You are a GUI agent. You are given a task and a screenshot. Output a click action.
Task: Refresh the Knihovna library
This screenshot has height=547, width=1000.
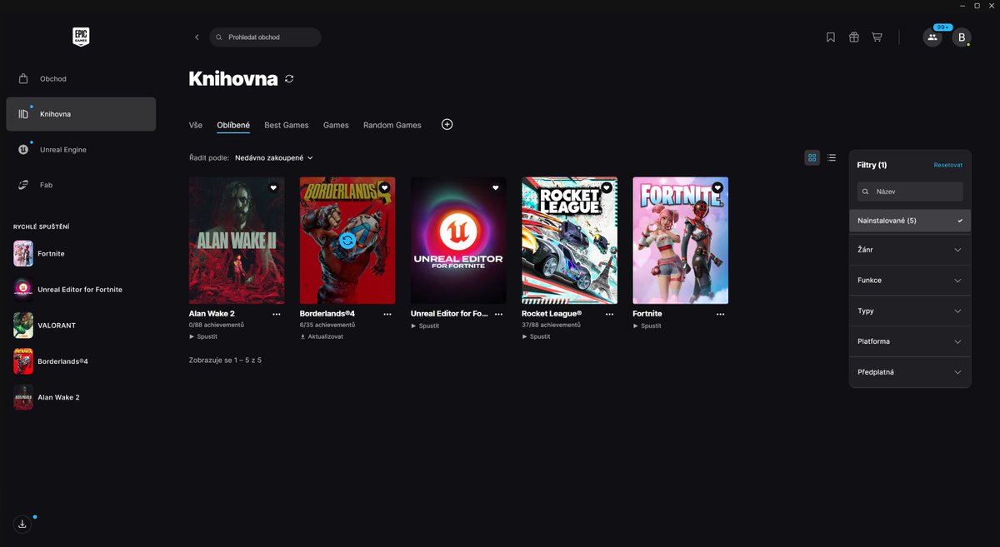coord(289,78)
